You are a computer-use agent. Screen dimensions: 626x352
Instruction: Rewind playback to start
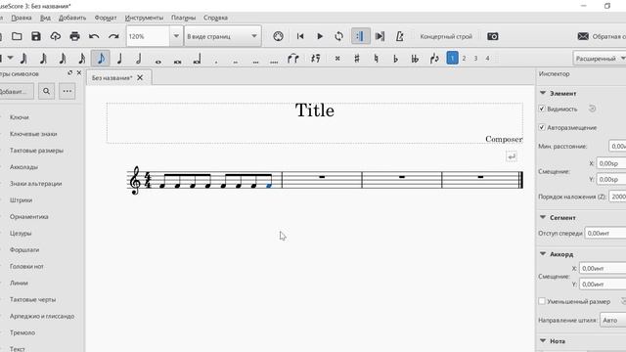(300, 36)
